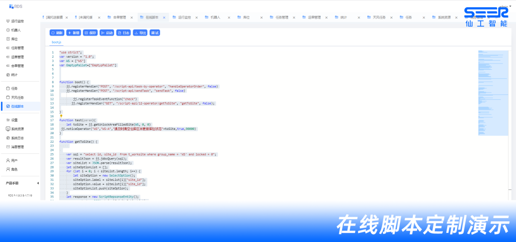This screenshot has height=242, width=516.
Task: Start the script with 启动
Action: 107,33
